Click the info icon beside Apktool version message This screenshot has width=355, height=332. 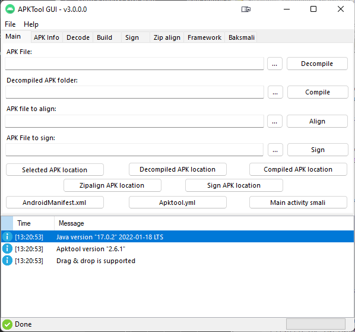tap(7, 249)
